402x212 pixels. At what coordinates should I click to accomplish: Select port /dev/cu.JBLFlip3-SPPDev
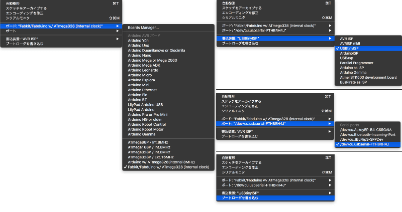(x=367, y=140)
